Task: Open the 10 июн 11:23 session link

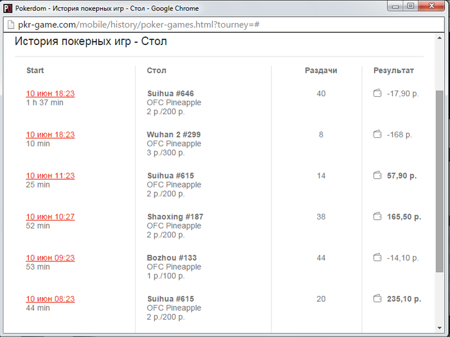Action: pyautogui.click(x=50, y=176)
